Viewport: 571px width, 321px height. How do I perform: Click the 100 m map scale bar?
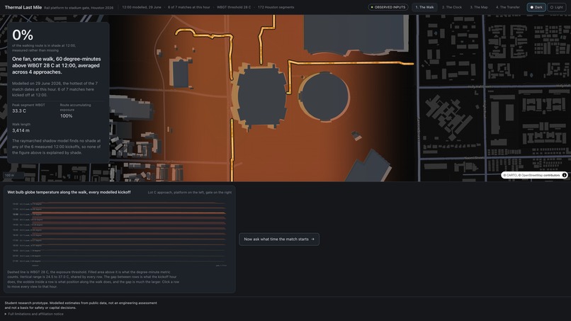tap(13, 175)
